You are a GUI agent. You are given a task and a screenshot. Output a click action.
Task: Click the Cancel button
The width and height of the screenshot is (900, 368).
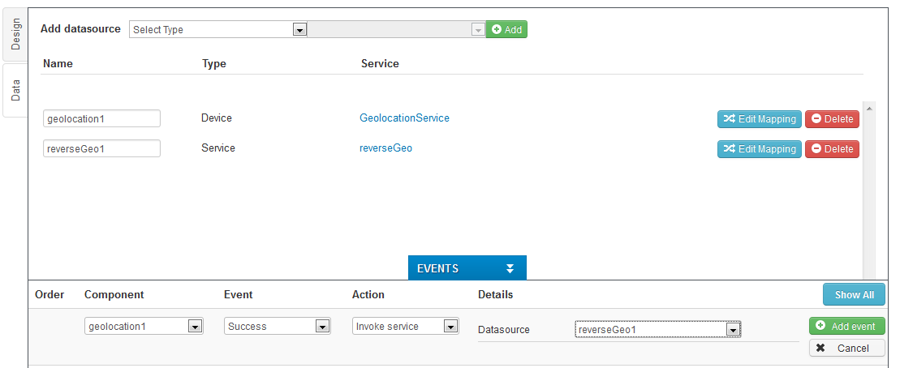pyautogui.click(x=846, y=348)
